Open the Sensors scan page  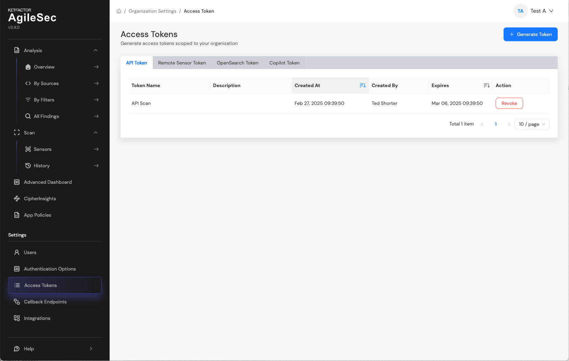tap(42, 149)
